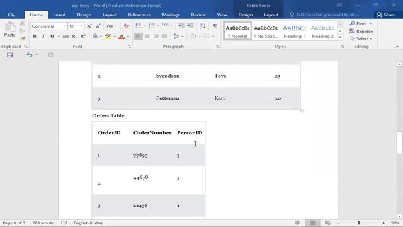Toggle bold formatting
The image size is (403, 227).
(x=35, y=37)
